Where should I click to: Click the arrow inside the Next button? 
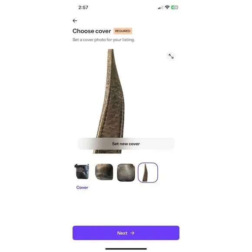click(132, 233)
